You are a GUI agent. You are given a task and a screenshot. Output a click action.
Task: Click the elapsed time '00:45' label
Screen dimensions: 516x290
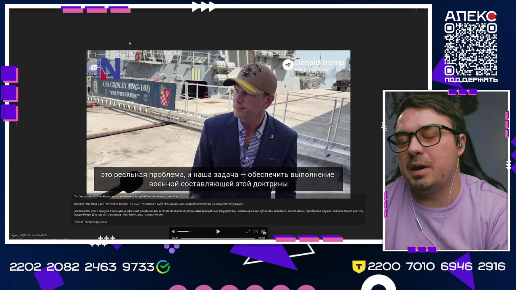pos(175,238)
